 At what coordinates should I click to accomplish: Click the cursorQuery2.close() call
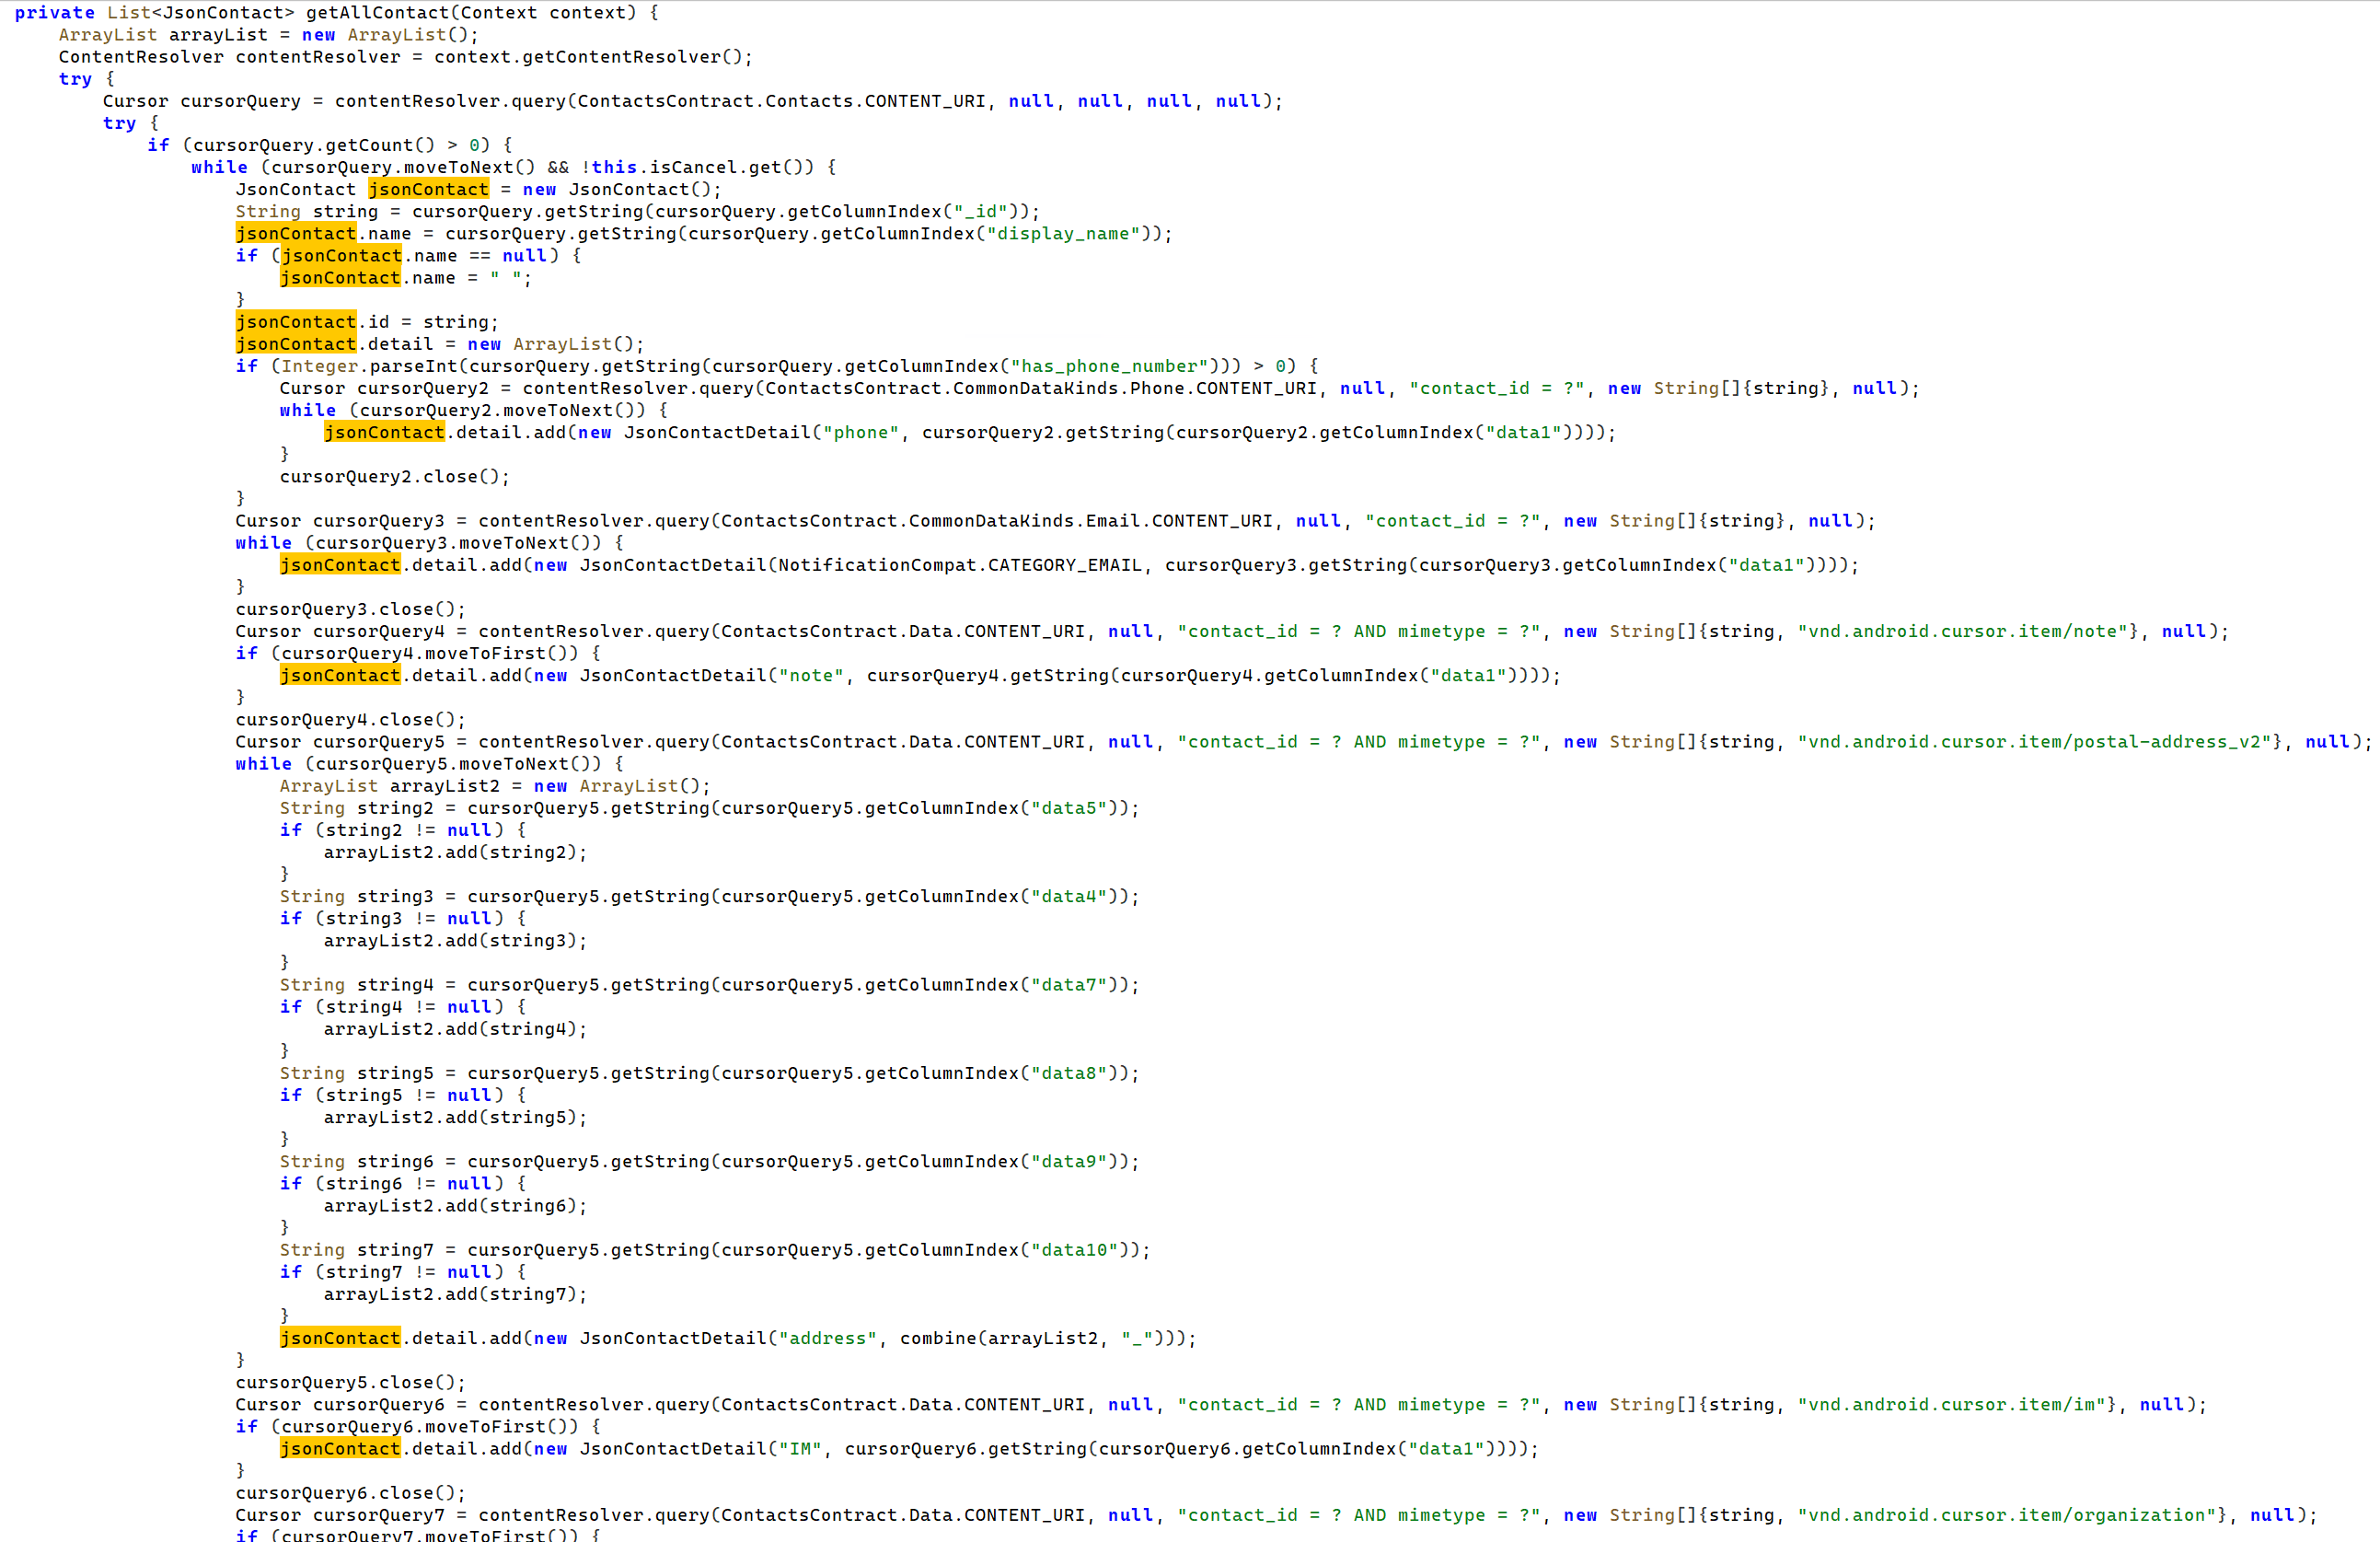tap(394, 477)
